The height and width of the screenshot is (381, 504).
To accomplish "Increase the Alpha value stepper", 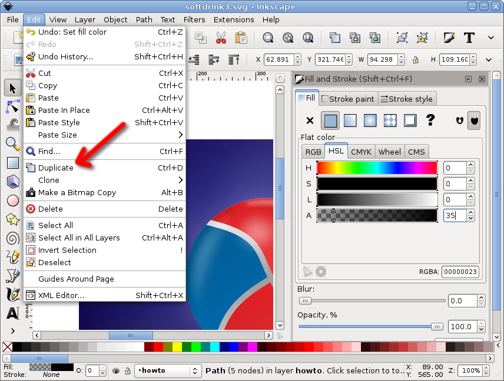I will (x=471, y=212).
